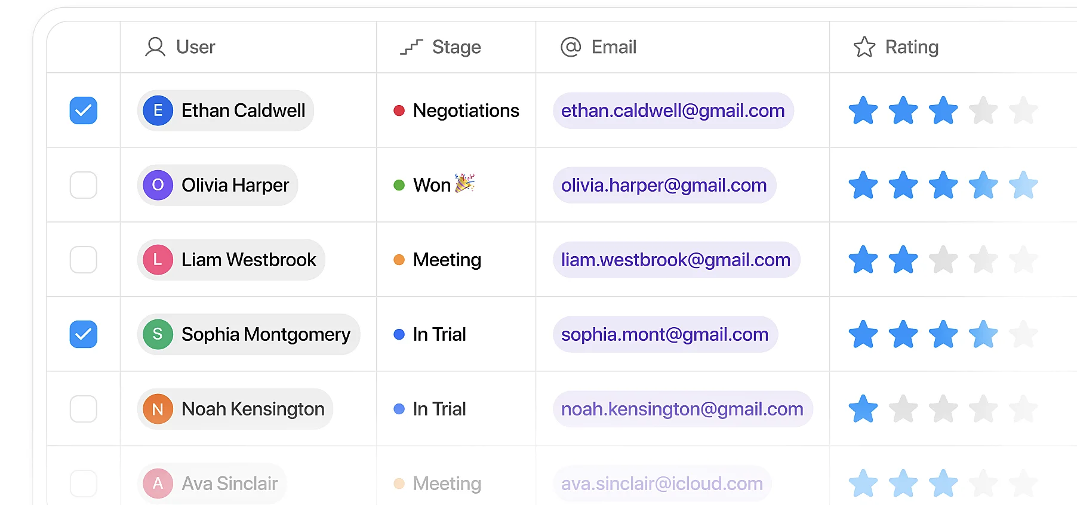
Task: Click Ethan Caldwell's blue E avatar
Action: point(158,110)
